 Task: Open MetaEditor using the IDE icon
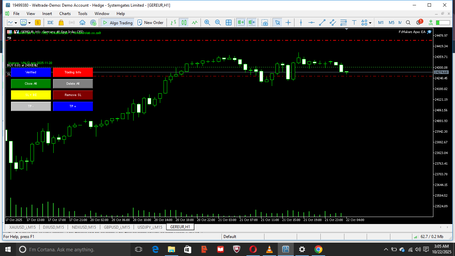50,22
